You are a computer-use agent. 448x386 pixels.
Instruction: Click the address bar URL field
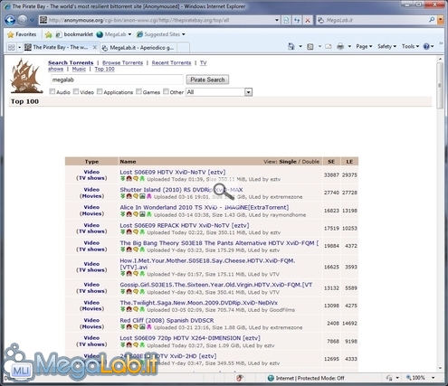coord(160,20)
